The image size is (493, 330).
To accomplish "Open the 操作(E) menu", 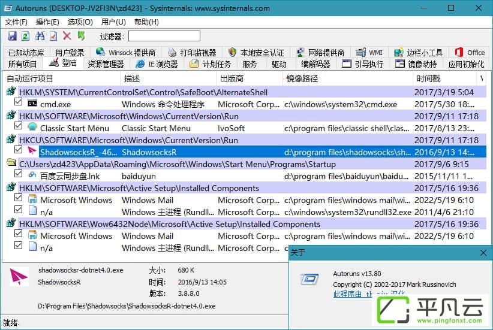I will (x=47, y=22).
